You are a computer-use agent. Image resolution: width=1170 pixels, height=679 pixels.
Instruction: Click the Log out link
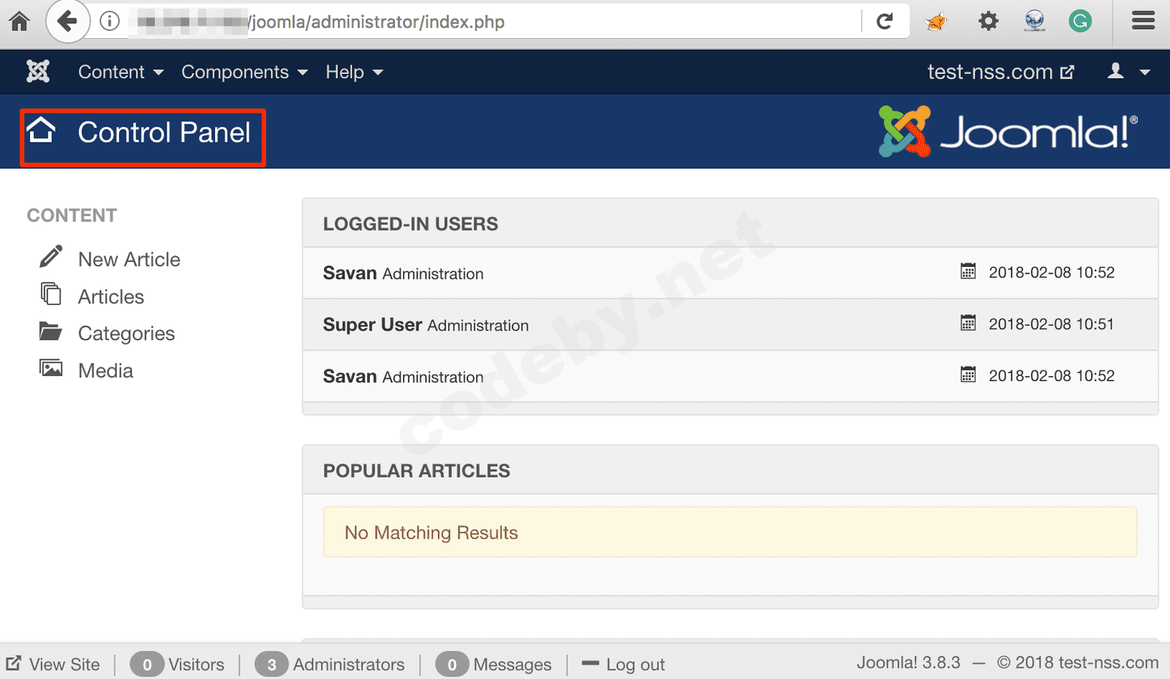coord(635,664)
